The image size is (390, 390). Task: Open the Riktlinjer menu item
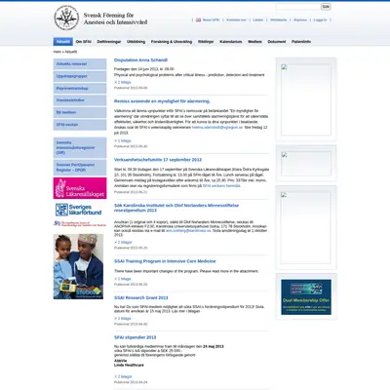pyautogui.click(x=206, y=42)
